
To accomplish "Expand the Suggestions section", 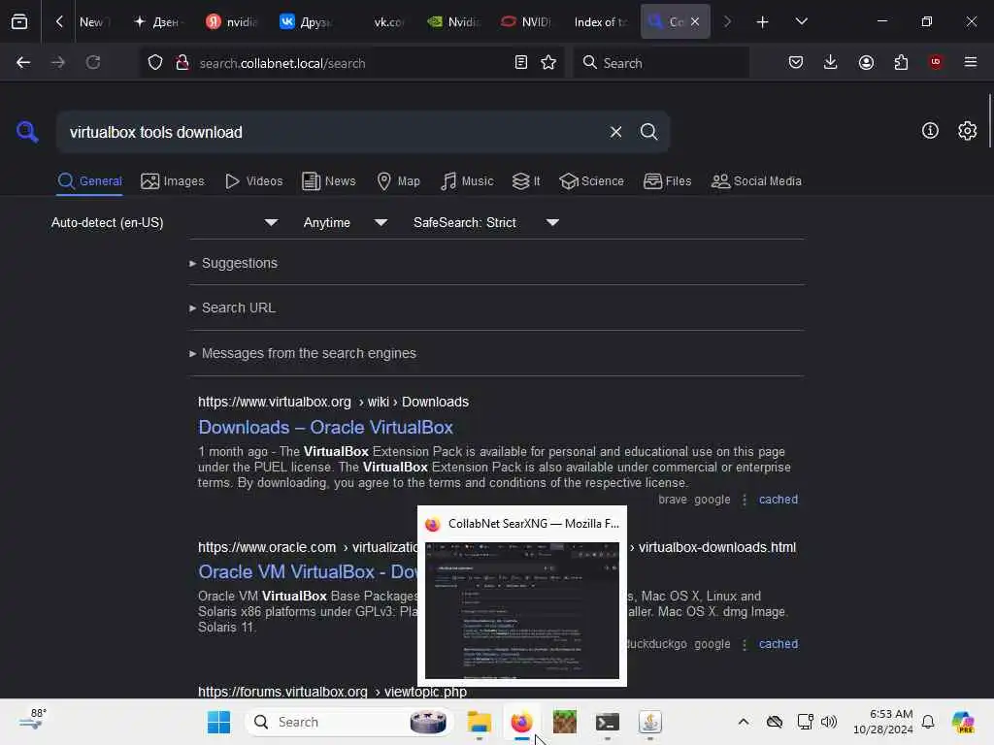I will (233, 263).
